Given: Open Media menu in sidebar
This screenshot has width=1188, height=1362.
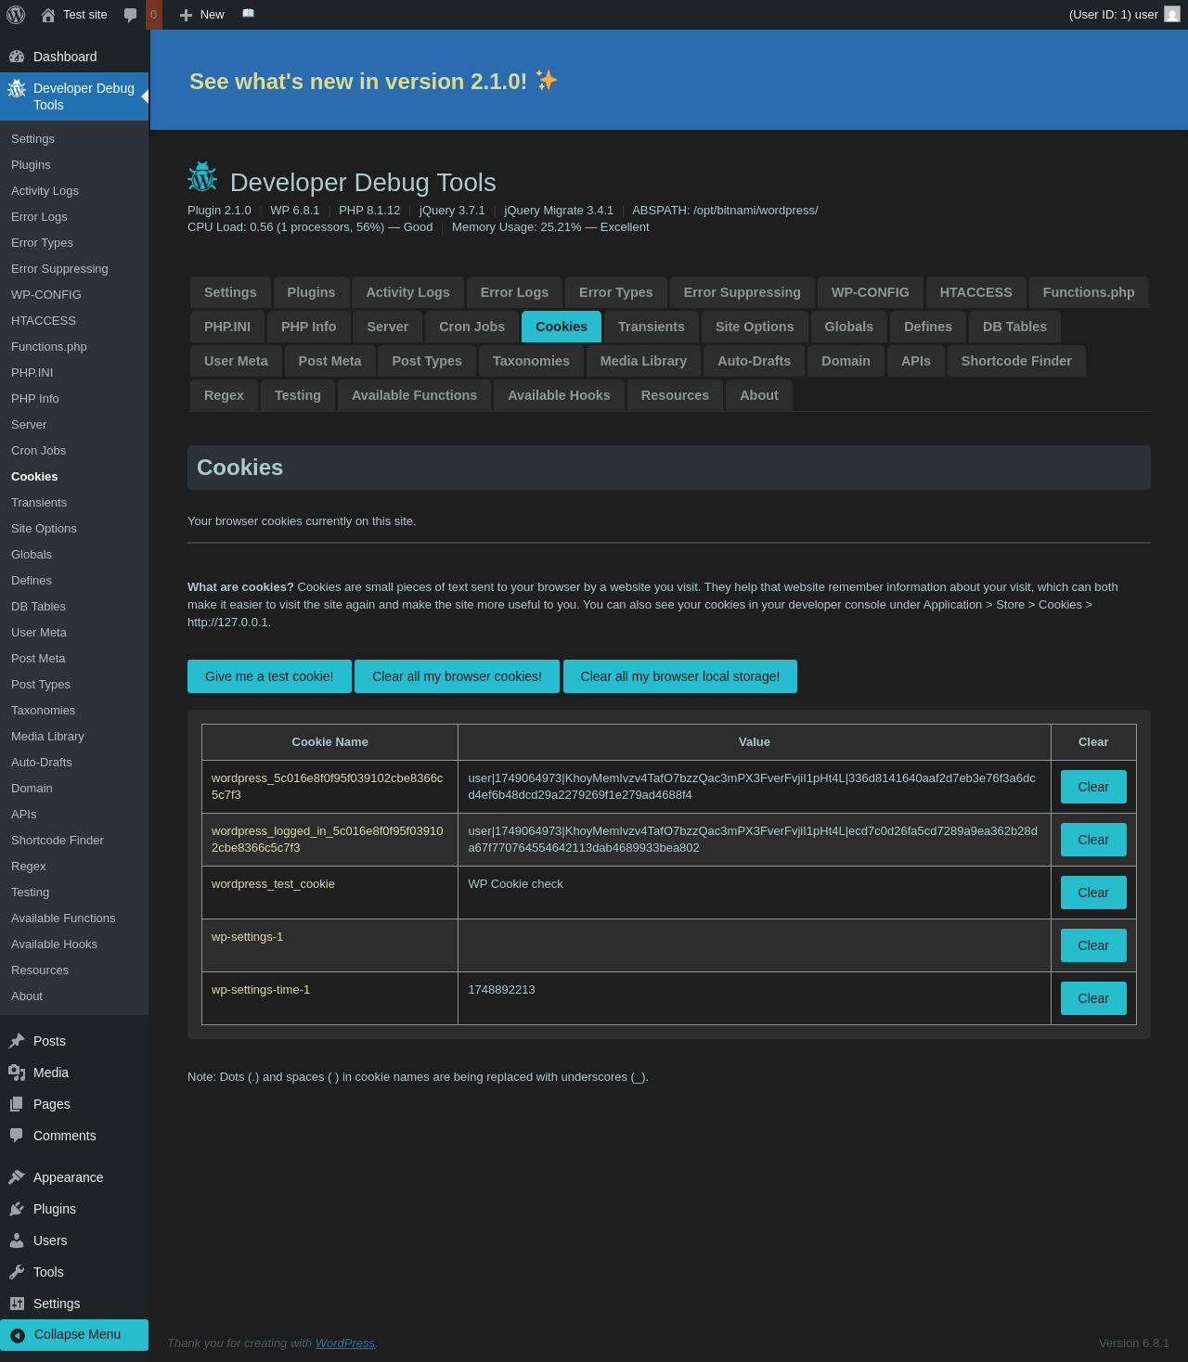Looking at the screenshot, I should click(x=50, y=1073).
